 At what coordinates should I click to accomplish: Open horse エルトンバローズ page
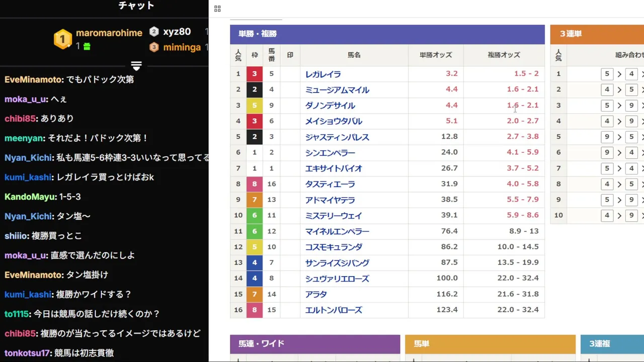pos(334,310)
